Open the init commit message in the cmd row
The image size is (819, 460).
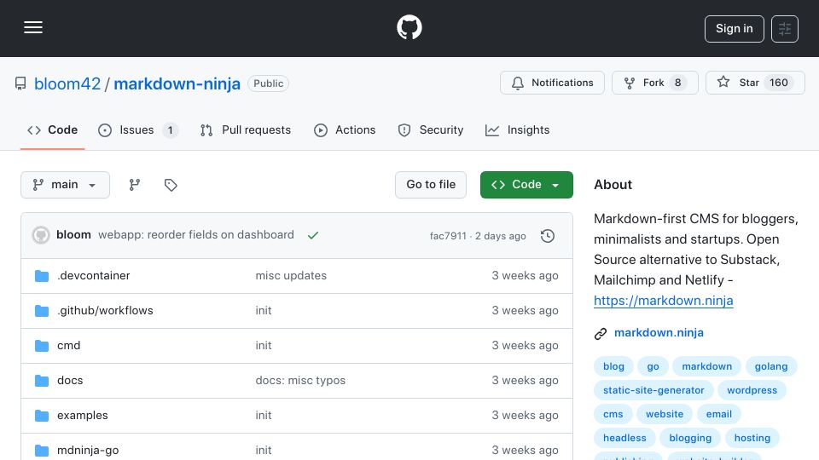[264, 345]
